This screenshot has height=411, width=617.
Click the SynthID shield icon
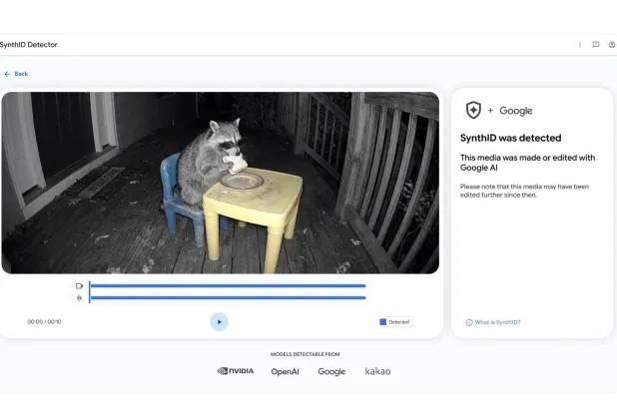coord(473,110)
